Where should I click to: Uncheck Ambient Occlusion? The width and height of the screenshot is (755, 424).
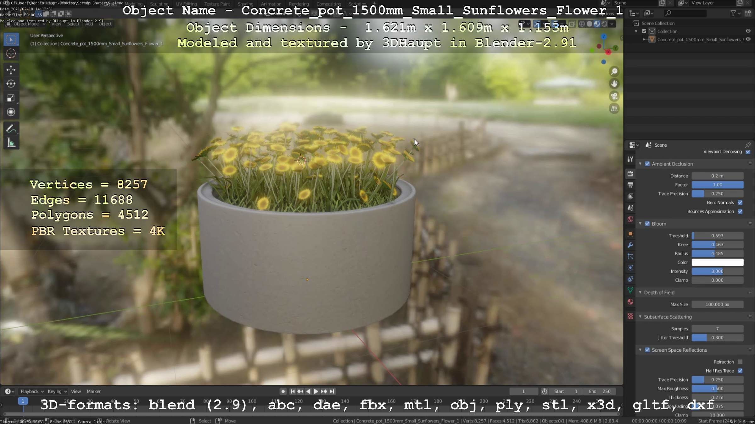tap(647, 164)
